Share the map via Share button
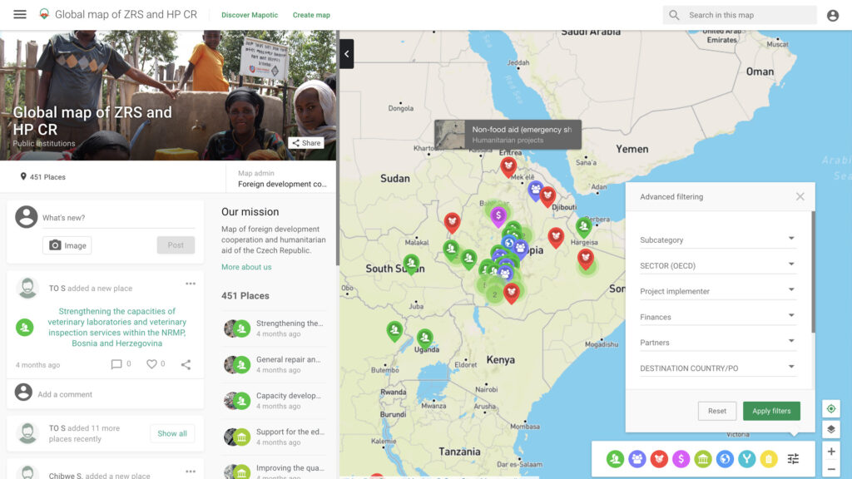 (306, 143)
